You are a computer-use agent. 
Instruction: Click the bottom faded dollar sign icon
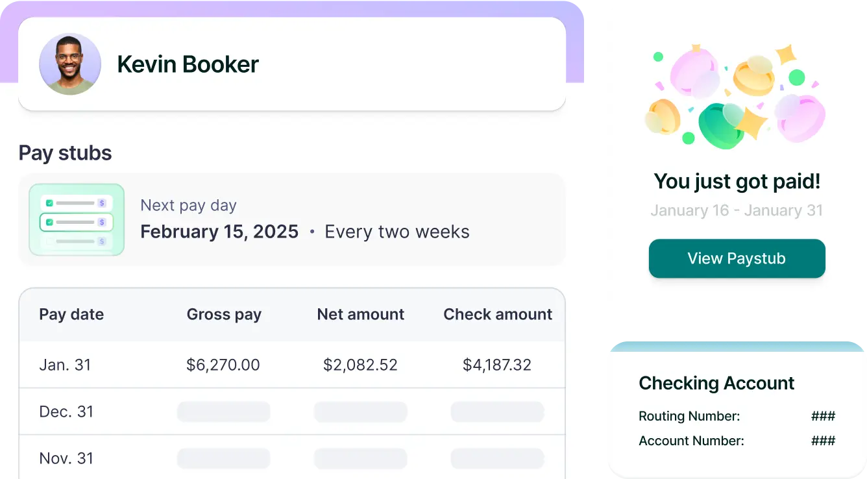101,241
